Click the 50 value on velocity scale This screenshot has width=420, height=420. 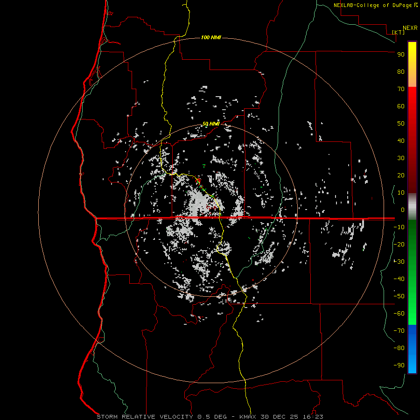(401, 124)
